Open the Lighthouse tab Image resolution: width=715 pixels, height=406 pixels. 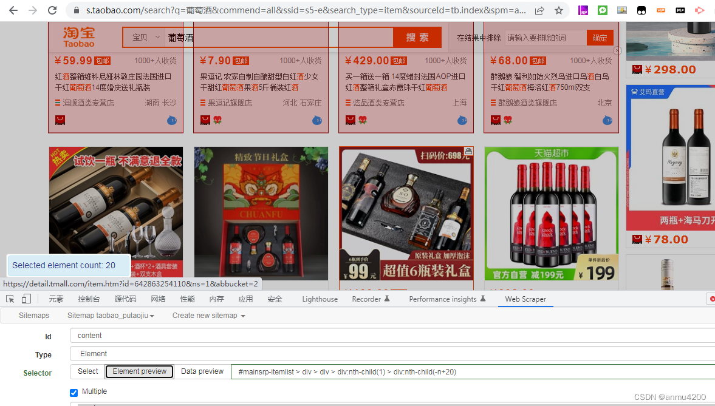(320, 299)
